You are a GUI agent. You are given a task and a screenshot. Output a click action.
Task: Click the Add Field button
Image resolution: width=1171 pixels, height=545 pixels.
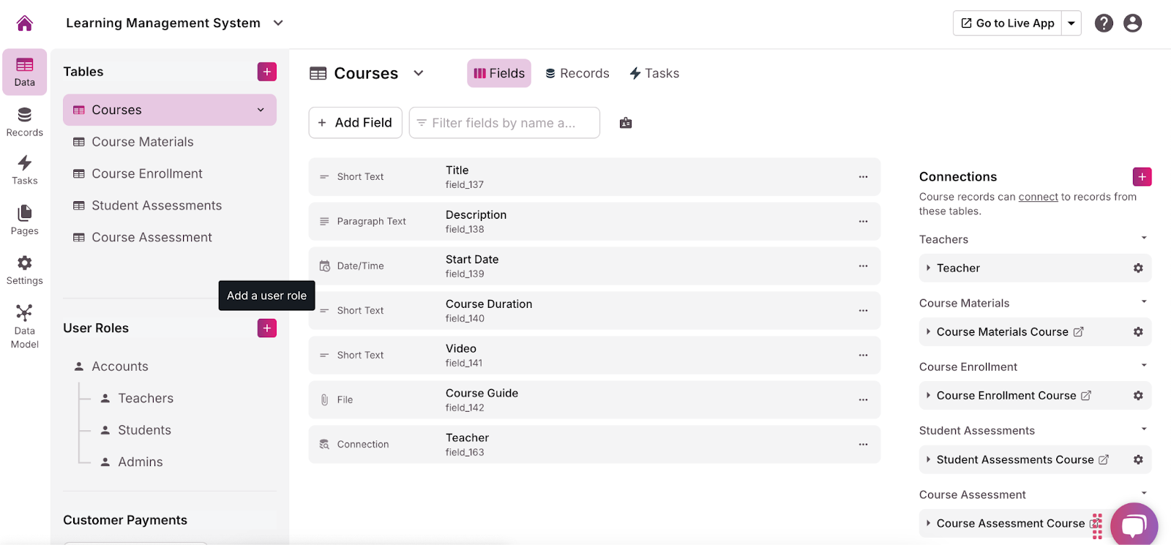point(356,123)
